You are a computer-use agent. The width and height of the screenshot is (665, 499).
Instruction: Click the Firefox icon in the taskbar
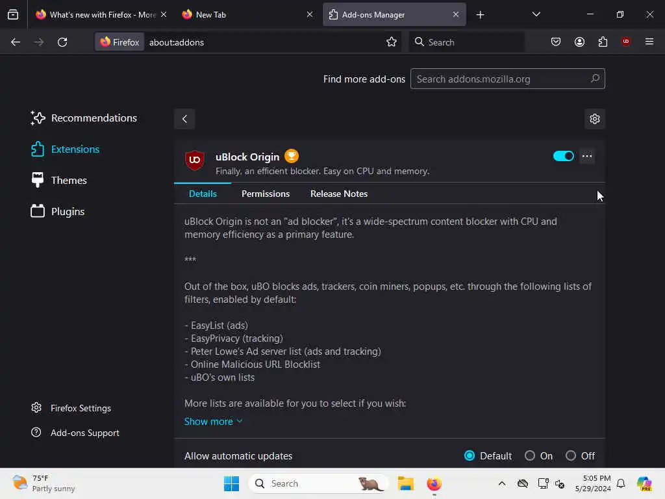tap(434, 483)
